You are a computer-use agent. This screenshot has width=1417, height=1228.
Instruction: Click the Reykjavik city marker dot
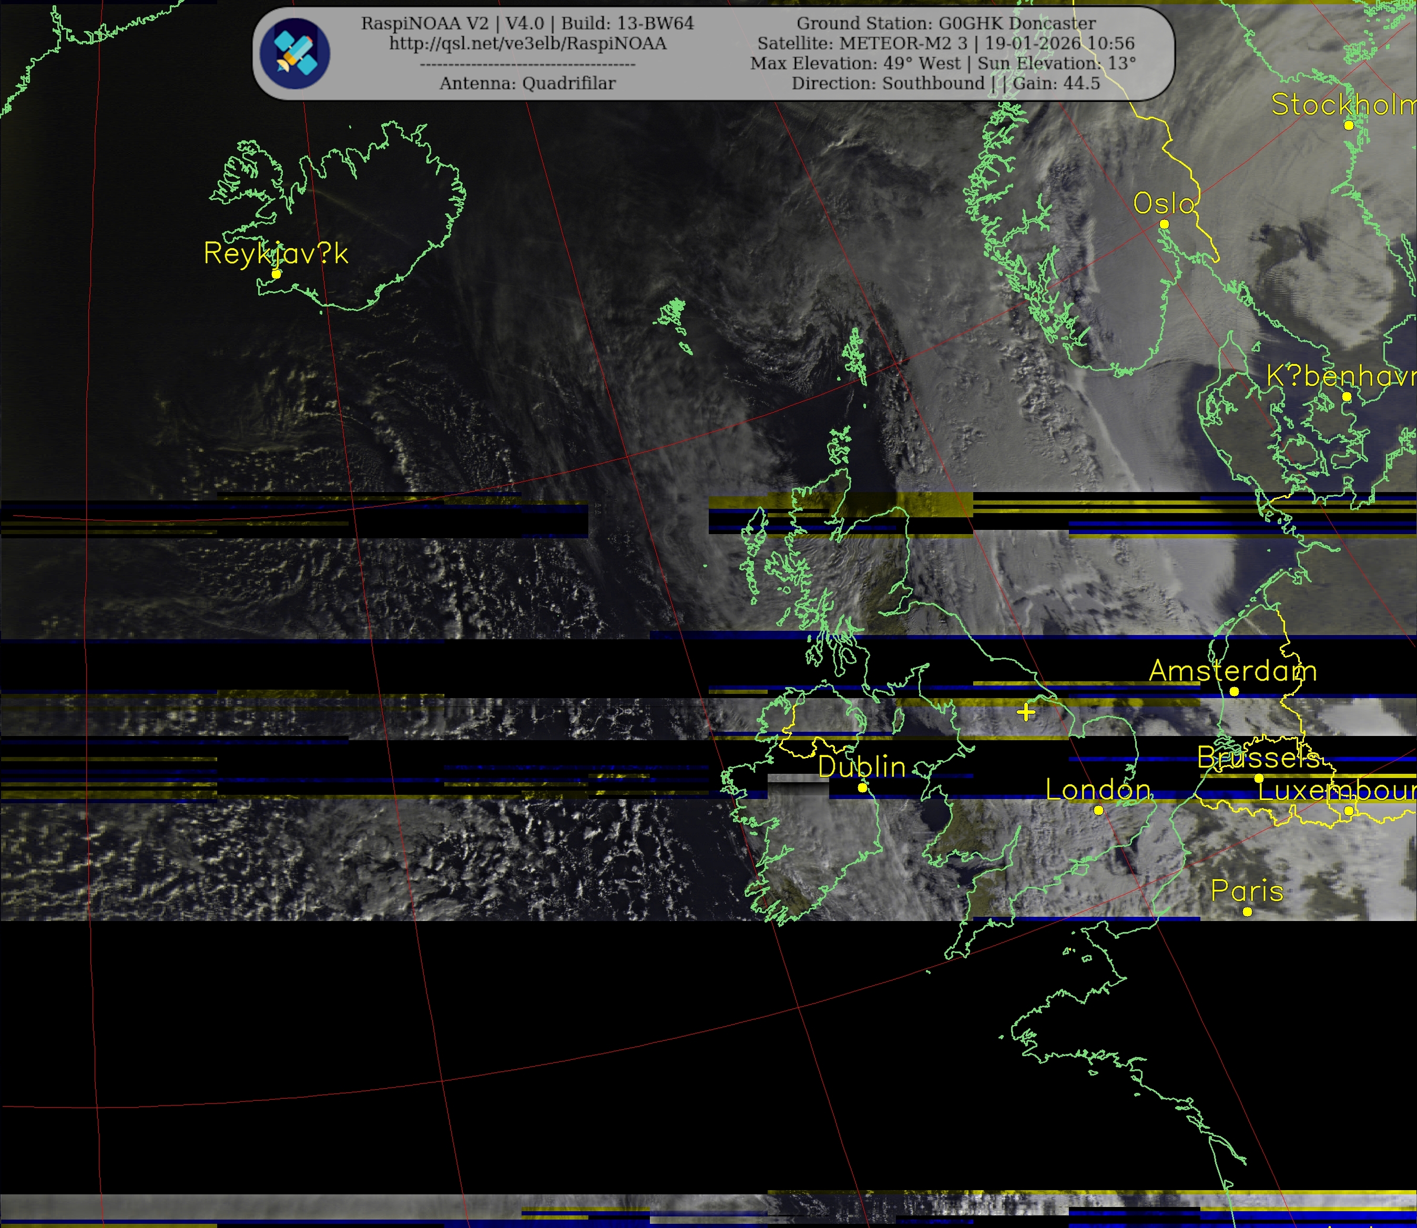coord(276,273)
